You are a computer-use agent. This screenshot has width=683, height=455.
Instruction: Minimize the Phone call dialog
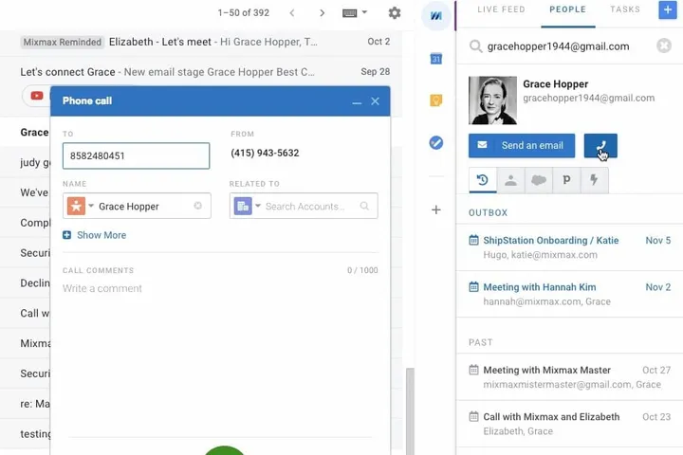357,101
